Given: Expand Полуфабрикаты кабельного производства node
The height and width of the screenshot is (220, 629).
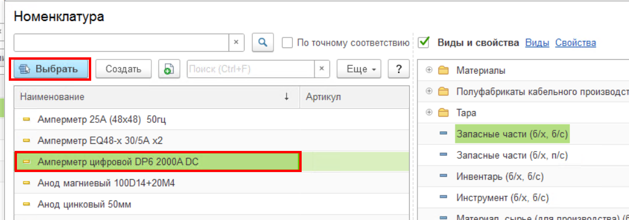Looking at the screenshot, I should pos(429,91).
